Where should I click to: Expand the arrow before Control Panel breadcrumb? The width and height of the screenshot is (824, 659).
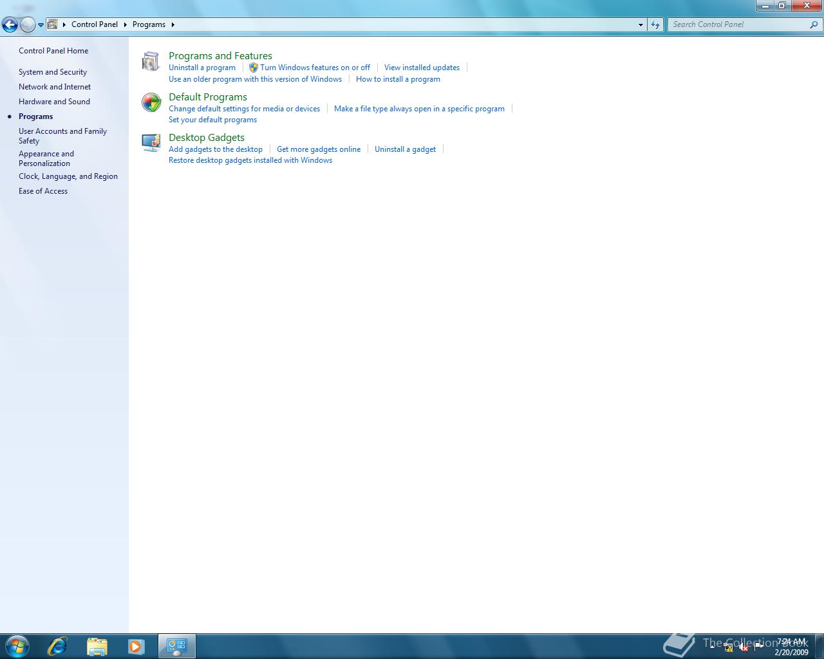[x=64, y=24]
